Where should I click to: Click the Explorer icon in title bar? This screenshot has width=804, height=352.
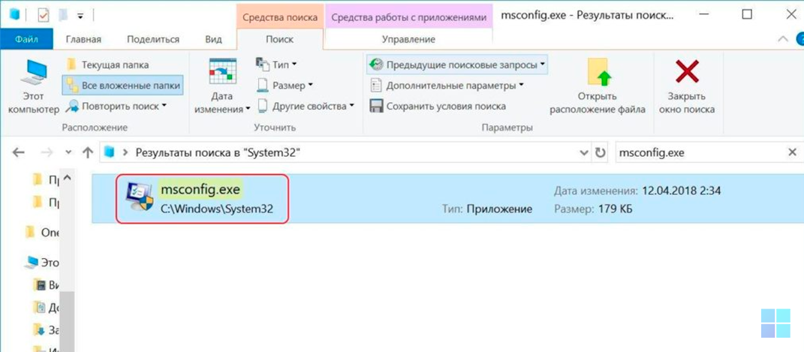click(x=14, y=15)
